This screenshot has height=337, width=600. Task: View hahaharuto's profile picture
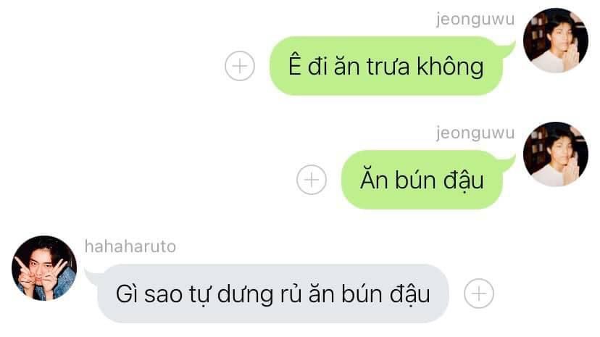(44, 267)
